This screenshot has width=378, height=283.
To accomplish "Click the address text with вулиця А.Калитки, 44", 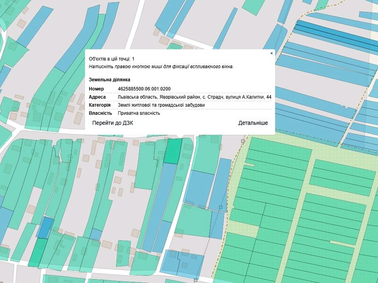I will tap(194, 97).
